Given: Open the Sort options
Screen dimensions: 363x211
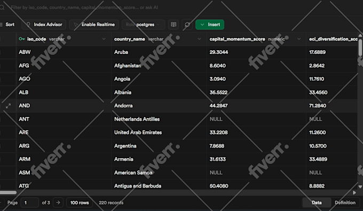Looking at the screenshot, I should coord(7,25).
